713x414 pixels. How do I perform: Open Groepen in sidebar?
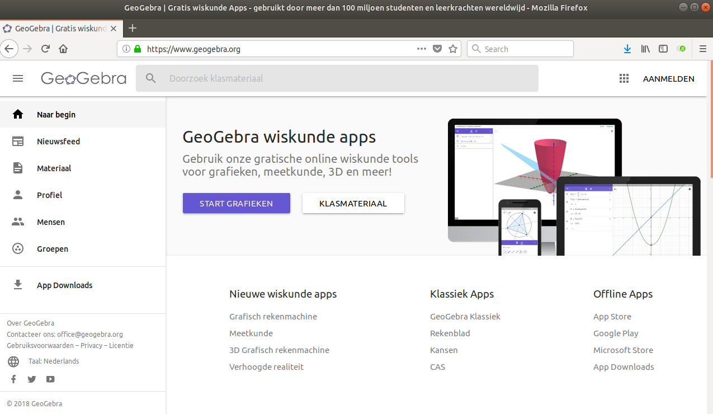tap(83, 248)
